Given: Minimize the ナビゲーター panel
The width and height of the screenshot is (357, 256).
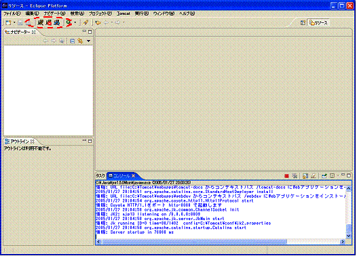Looking at the screenshot, I should pos(84,31).
